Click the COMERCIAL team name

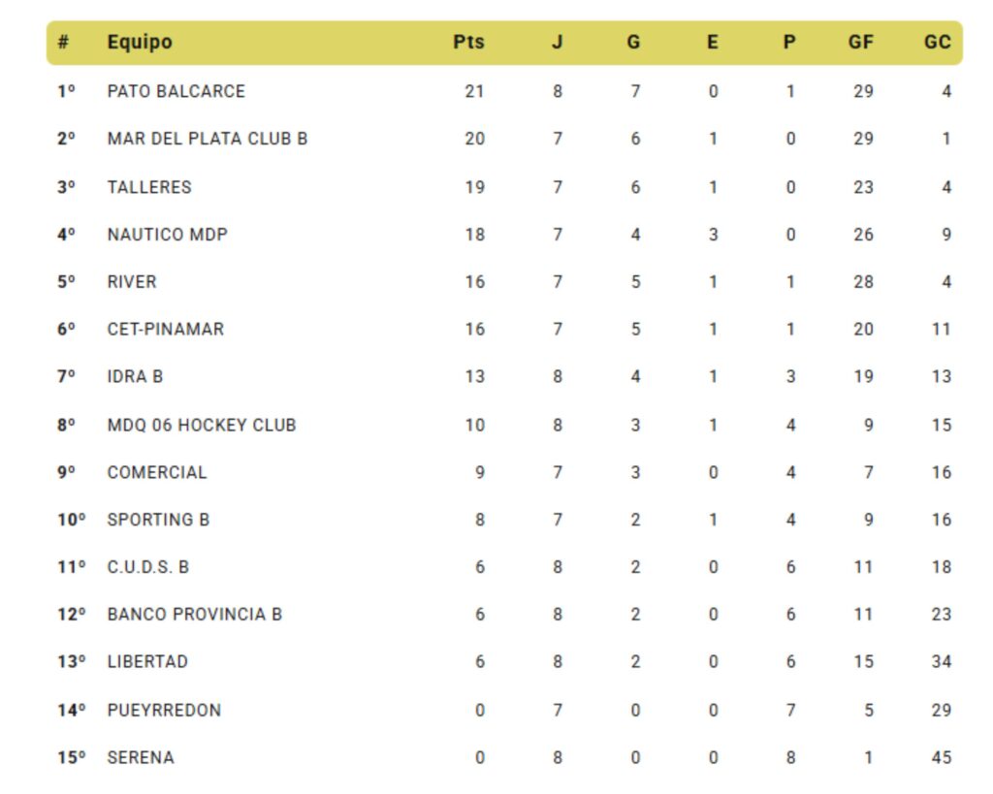[157, 473]
